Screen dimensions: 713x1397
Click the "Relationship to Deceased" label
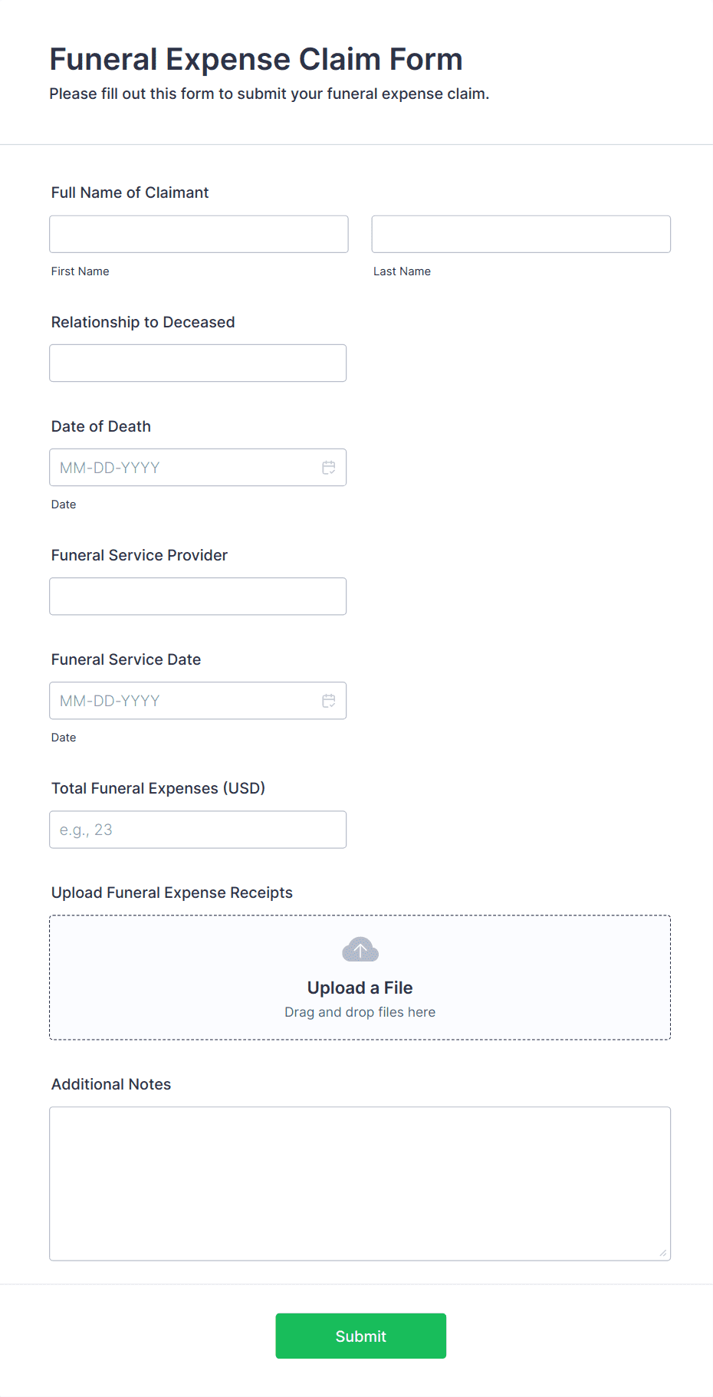[143, 322]
